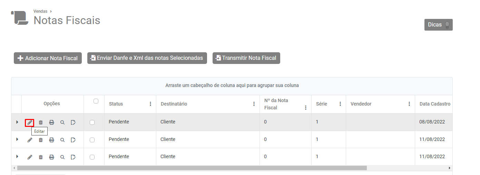The image size is (480, 175).
Task: Expand the first row details arrow
Action: 17,122
